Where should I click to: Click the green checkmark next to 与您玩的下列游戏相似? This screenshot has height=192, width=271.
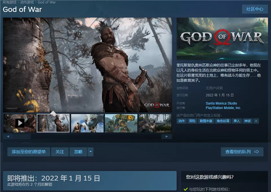[186, 189]
